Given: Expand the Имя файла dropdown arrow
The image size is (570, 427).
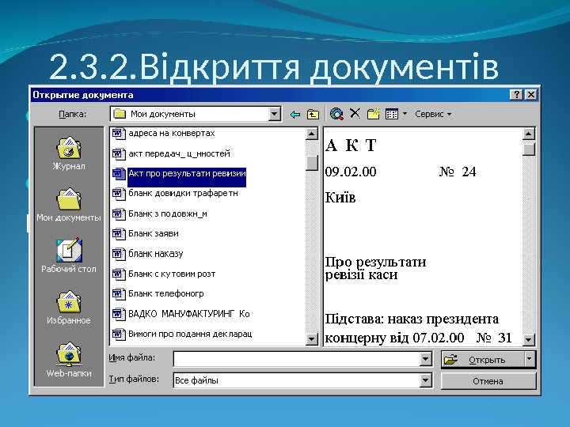Looking at the screenshot, I should (x=425, y=359).
